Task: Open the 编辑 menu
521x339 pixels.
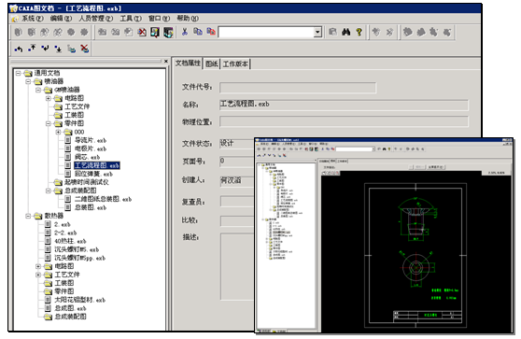Action: [61, 19]
